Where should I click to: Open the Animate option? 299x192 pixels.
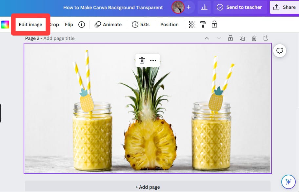tap(109, 24)
